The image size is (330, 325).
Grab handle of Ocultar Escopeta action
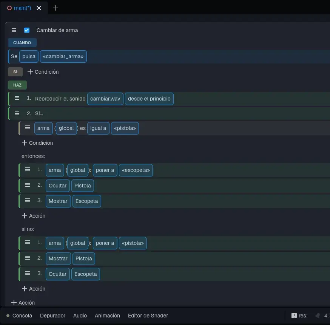[28, 273]
